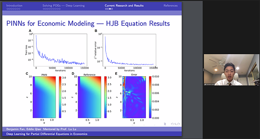Click the PINN heatmap panel C
The image size is (260, 139).
[x=44, y=97]
